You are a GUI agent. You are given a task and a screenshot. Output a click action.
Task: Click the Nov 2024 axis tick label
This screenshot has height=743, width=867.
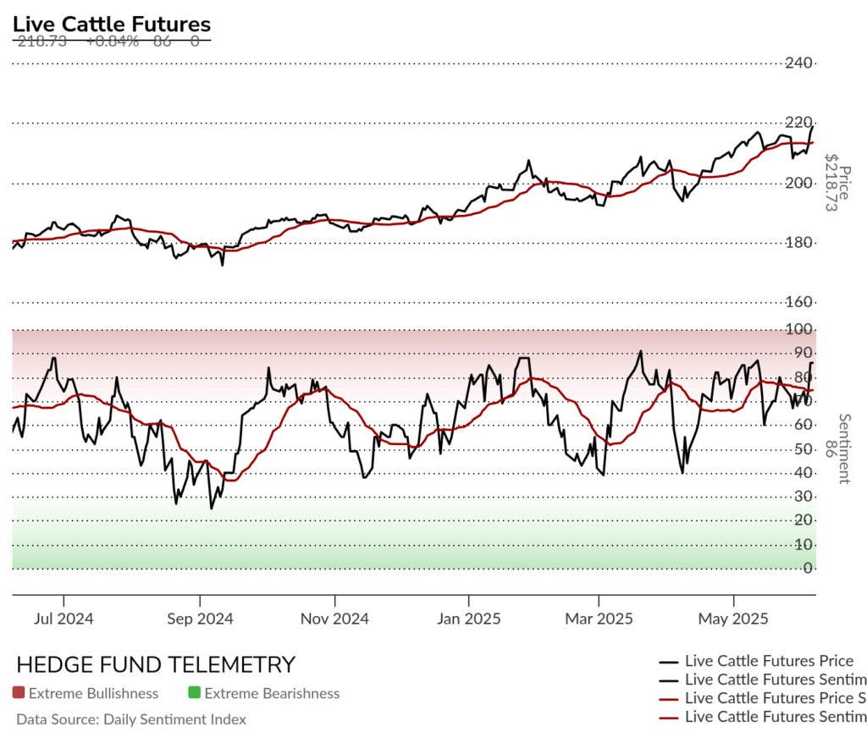334,619
